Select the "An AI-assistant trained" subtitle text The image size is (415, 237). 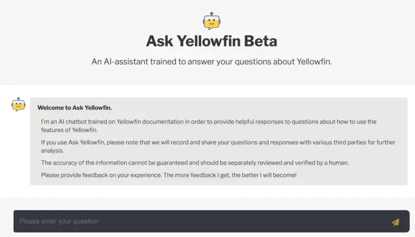tap(212, 61)
